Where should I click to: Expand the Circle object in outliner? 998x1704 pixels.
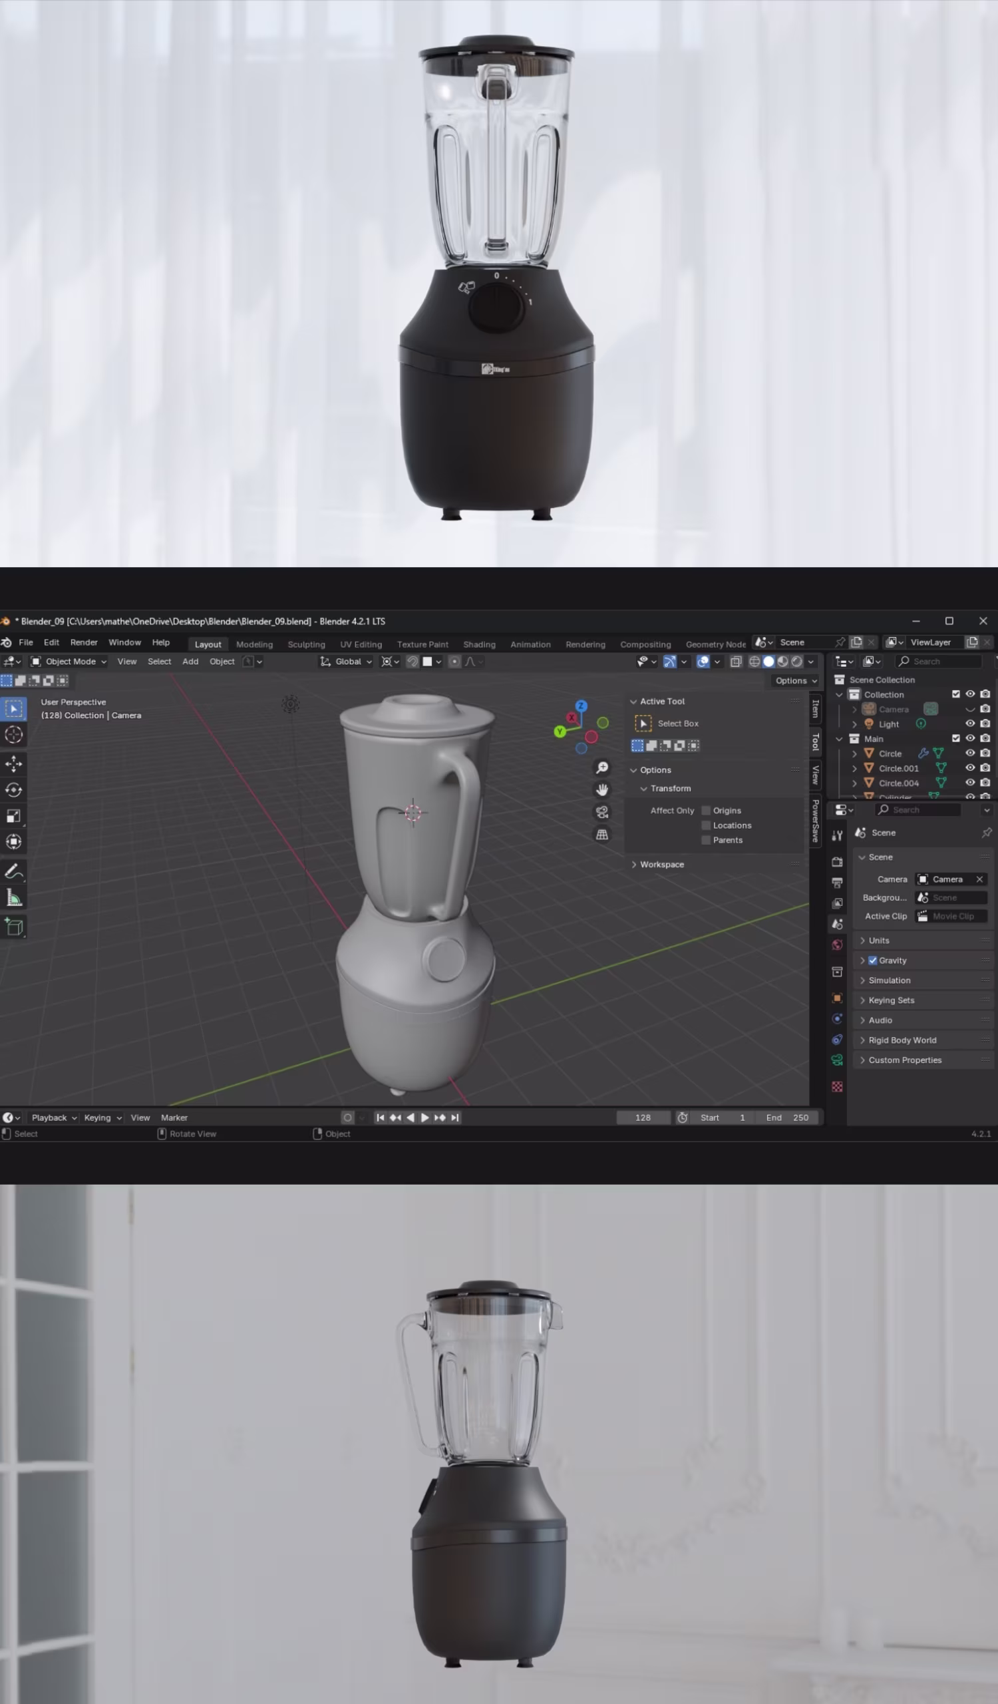(855, 753)
